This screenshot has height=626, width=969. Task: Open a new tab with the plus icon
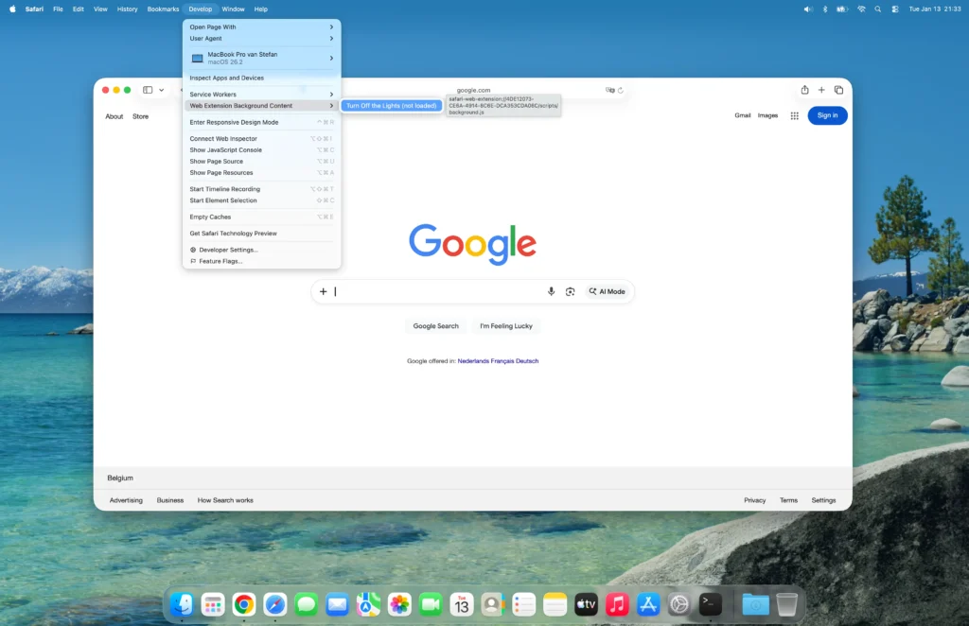(x=821, y=90)
